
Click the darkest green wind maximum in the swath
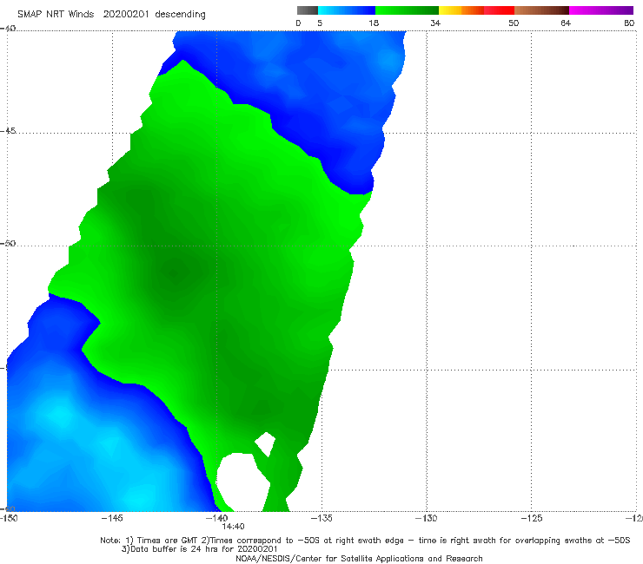[176, 272]
